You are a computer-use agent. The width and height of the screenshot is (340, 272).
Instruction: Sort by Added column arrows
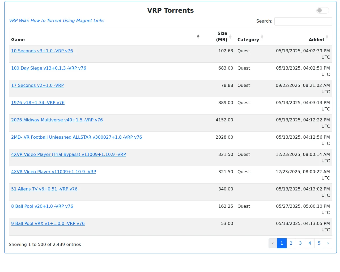tap(327, 37)
